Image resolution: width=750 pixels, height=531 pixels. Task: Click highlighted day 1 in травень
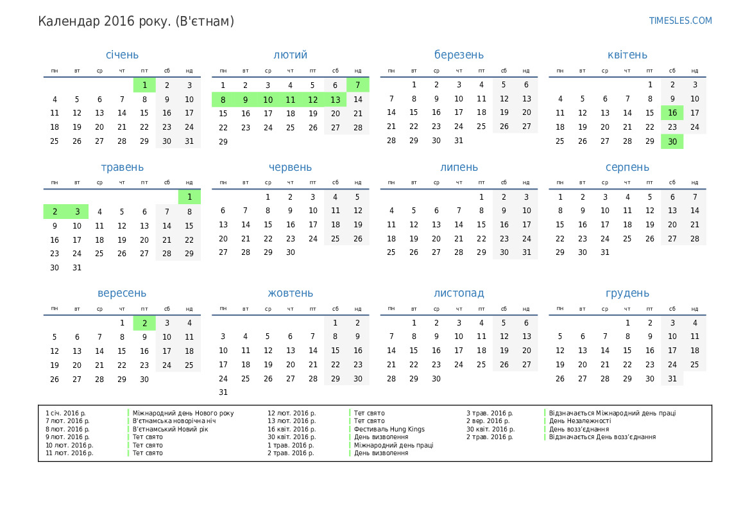(x=189, y=196)
